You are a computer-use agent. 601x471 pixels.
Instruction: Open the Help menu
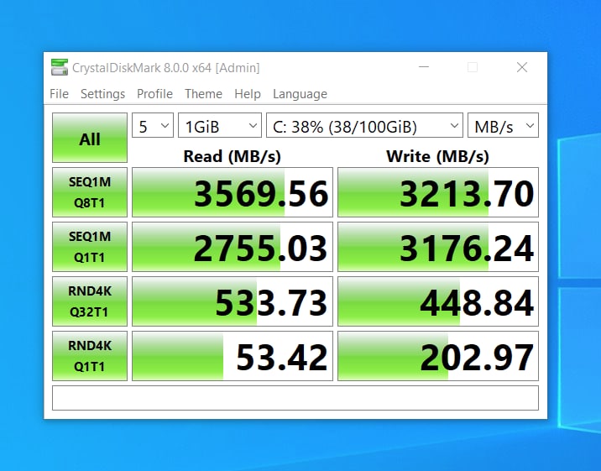(248, 94)
